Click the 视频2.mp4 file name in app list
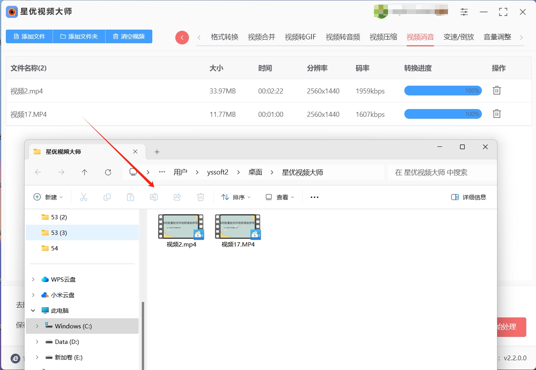Viewport: 536px width, 370px height. [x=26, y=91]
